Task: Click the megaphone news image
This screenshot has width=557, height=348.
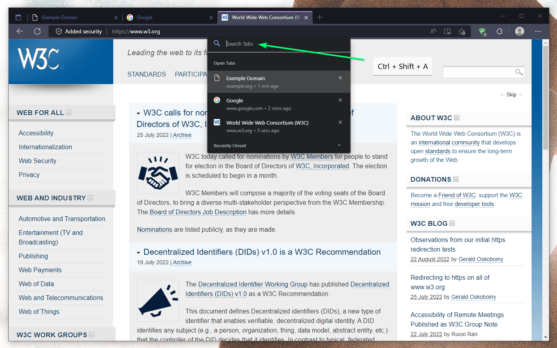Action: pos(158,300)
